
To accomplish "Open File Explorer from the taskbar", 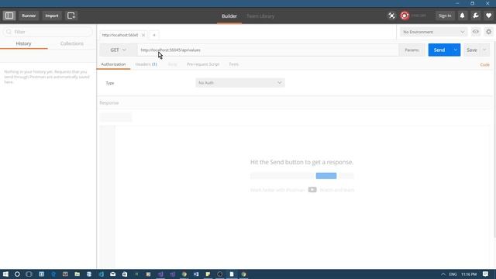I will click(x=77, y=274).
